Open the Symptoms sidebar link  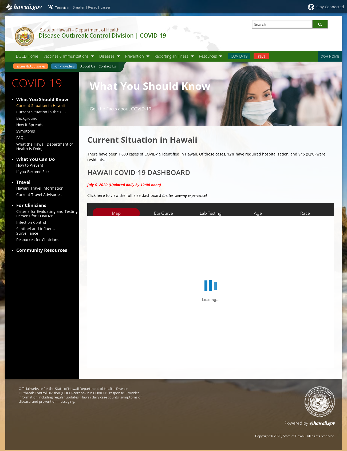pos(26,131)
